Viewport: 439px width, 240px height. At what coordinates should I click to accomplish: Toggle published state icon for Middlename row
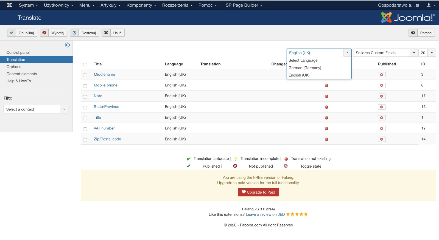[x=382, y=75]
